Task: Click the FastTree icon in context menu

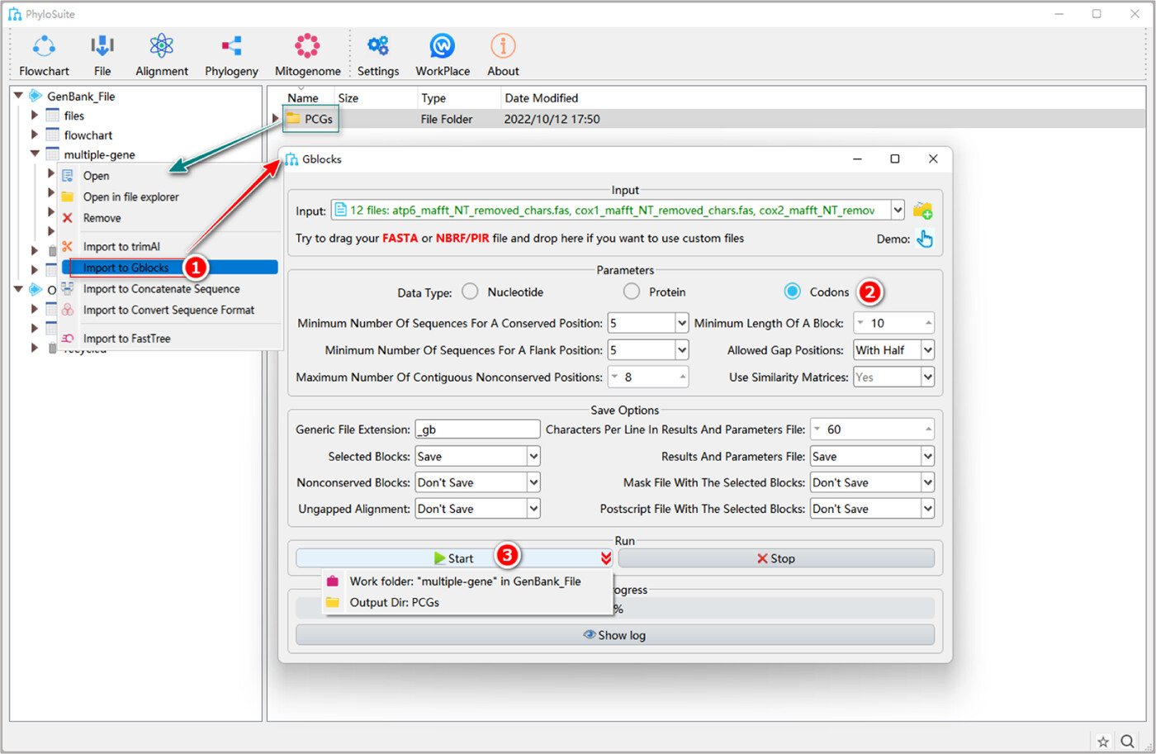Action: coord(68,339)
